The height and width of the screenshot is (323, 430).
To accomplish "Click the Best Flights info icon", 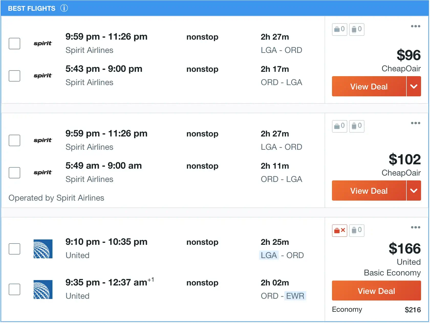I will click(x=64, y=8).
